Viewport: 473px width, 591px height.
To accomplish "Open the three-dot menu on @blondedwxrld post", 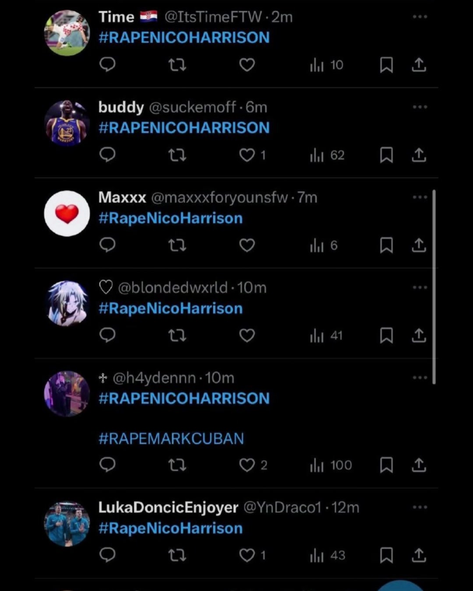I will 420,287.
